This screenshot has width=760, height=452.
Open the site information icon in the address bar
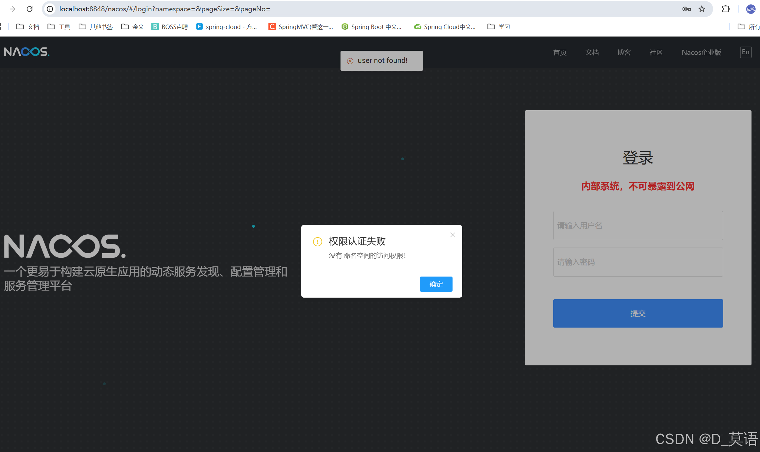50,9
